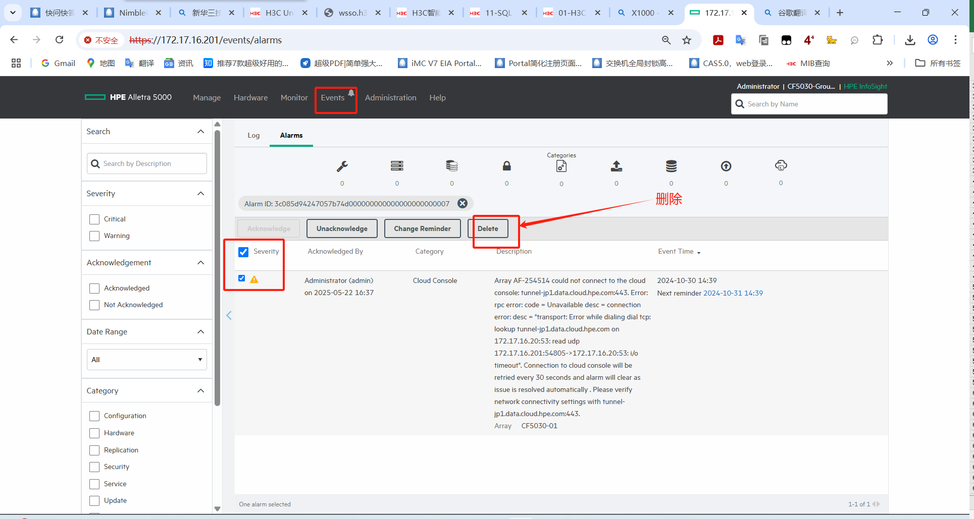
Task: Open the browser zoom magnifier icon
Action: tap(666, 40)
